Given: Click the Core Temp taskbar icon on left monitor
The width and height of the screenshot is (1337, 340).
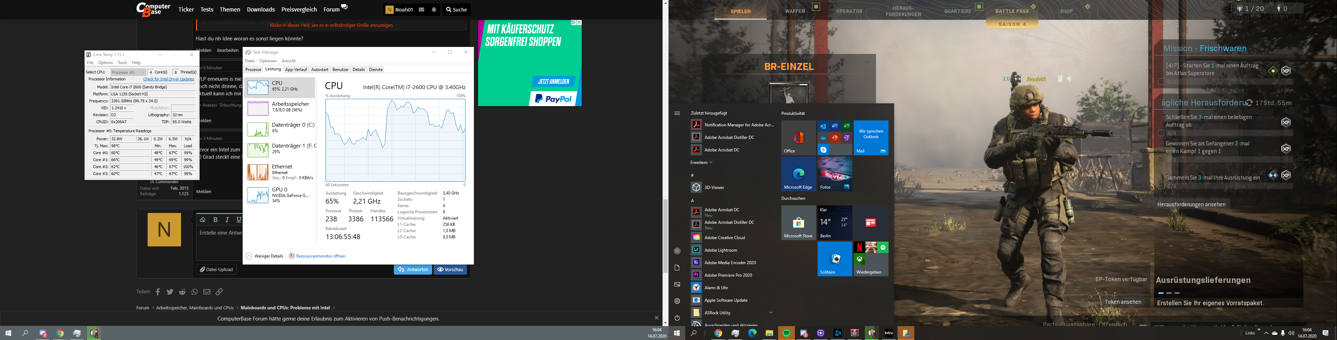Looking at the screenshot, I should (x=94, y=333).
